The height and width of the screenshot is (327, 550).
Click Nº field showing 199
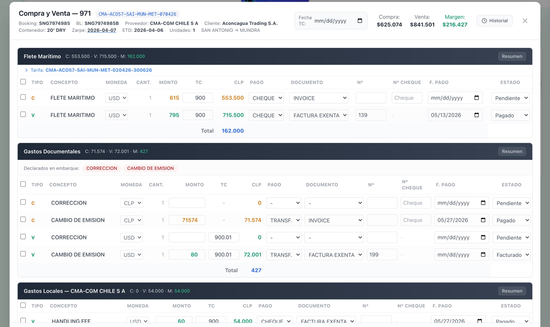click(x=382, y=255)
